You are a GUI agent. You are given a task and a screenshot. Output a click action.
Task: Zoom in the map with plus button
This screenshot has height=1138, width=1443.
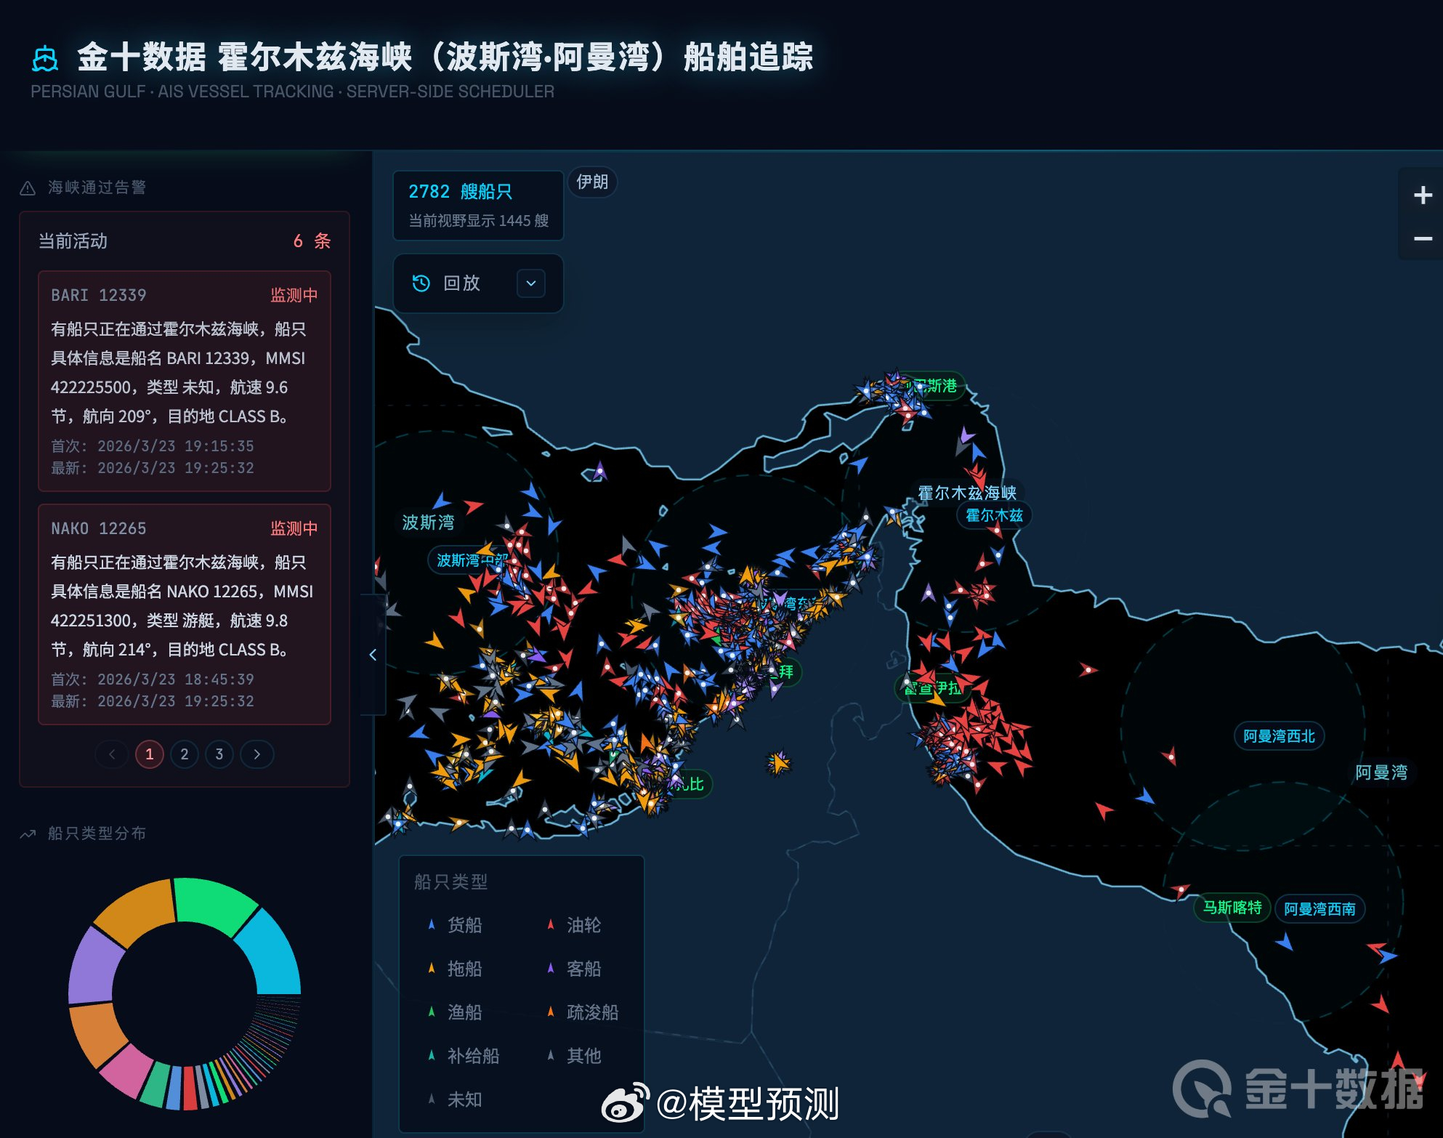click(x=1422, y=195)
